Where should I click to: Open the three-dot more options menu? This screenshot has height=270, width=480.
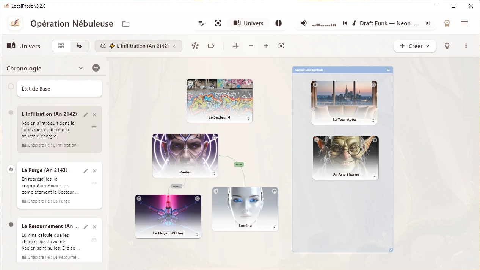[x=466, y=46]
